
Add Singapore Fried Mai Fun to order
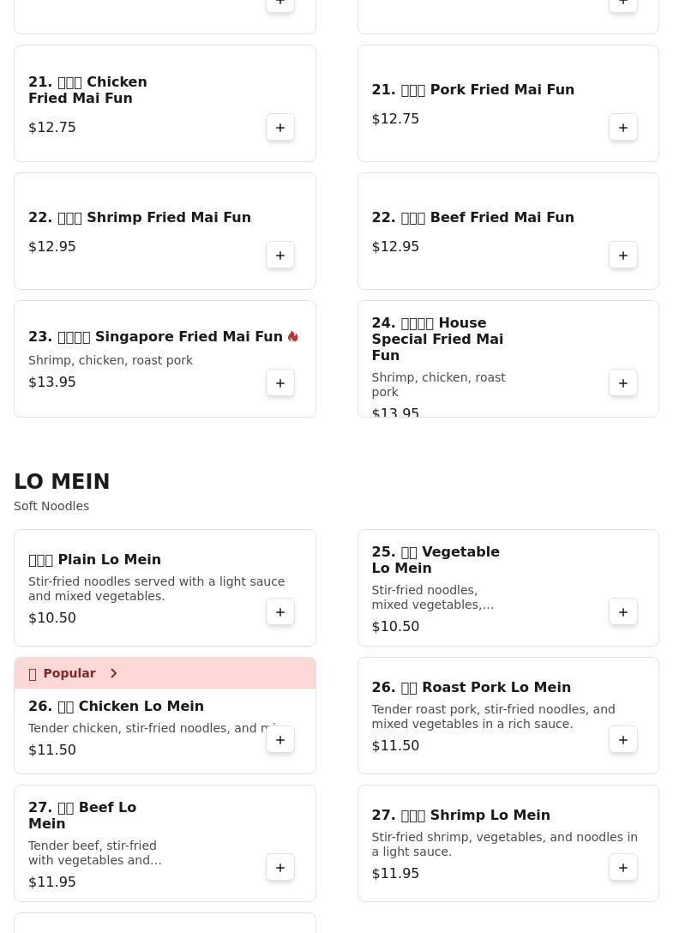(x=280, y=383)
